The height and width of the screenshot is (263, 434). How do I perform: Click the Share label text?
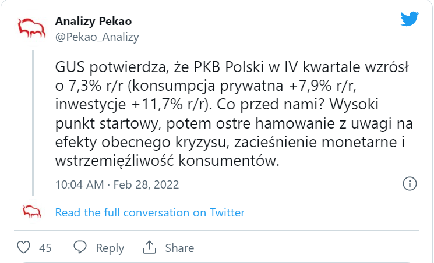point(179,248)
